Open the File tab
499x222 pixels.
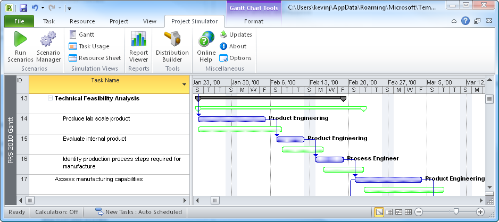click(x=19, y=21)
